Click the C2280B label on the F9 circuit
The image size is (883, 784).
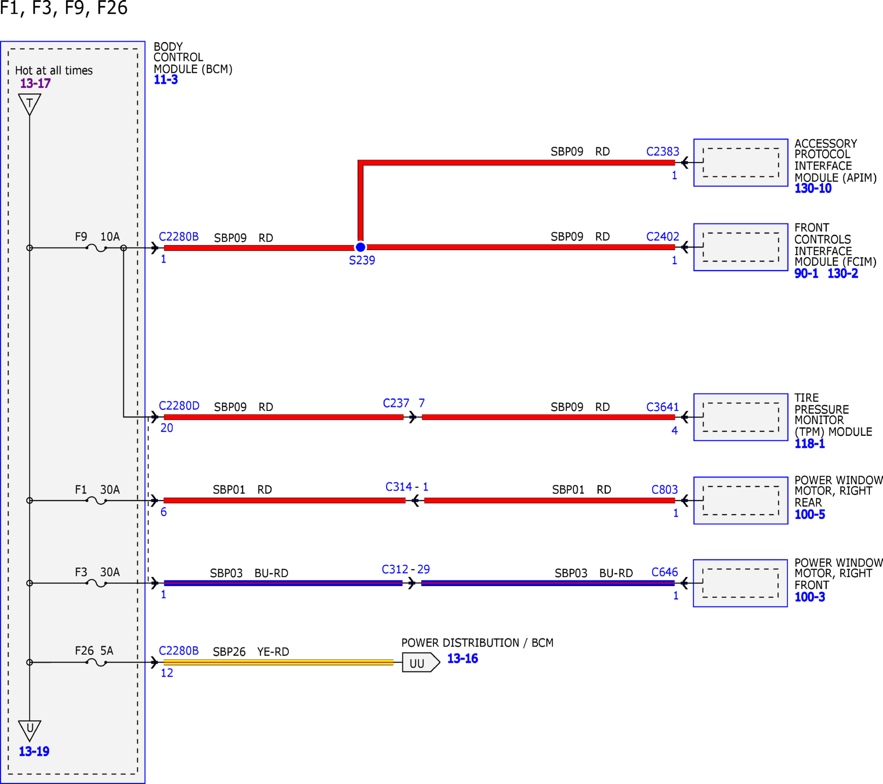(179, 237)
